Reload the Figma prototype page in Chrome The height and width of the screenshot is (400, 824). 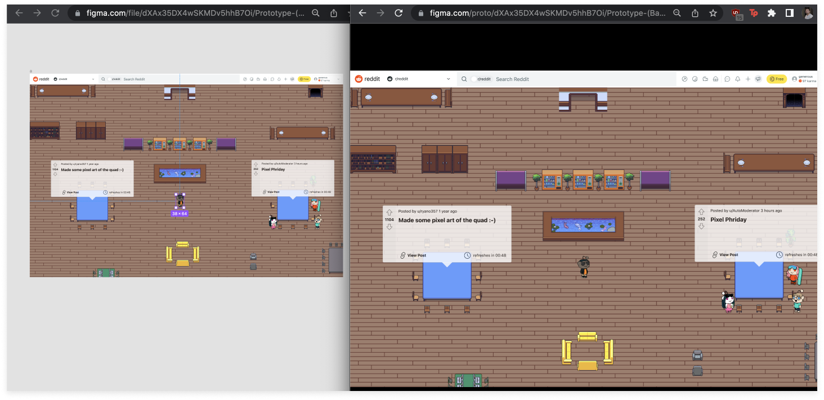click(x=399, y=12)
